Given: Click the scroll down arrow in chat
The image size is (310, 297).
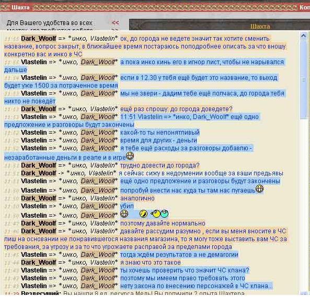Looking at the screenshot, I should click(x=303, y=294).
